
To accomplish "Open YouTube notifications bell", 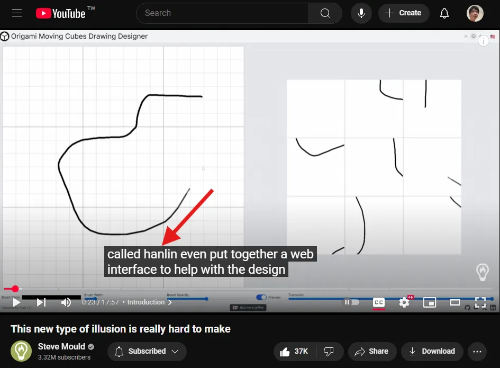I will 444,13.
